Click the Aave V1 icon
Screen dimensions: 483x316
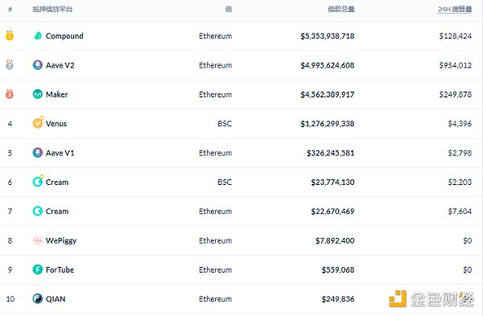38,153
